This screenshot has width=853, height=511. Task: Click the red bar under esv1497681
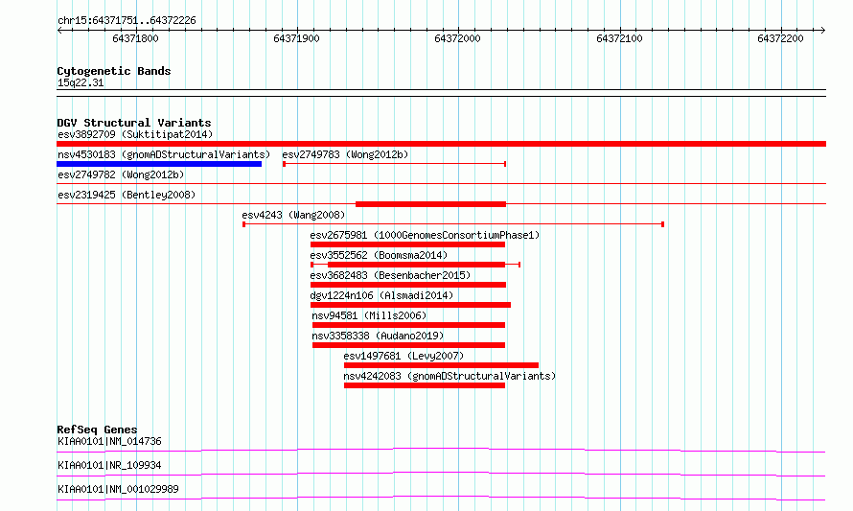(441, 365)
